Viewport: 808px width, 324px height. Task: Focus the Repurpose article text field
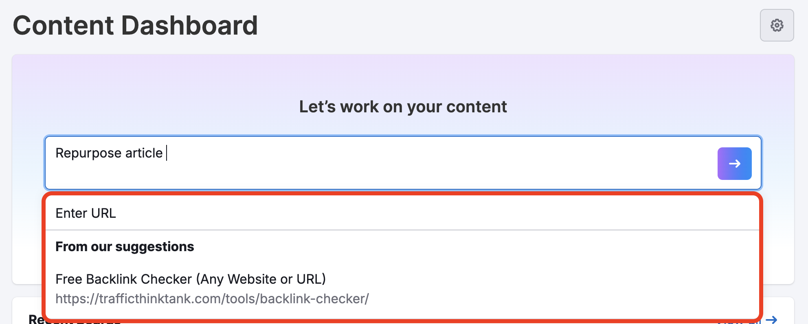point(367,163)
